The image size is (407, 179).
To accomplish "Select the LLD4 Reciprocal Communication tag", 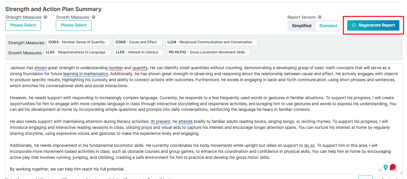I will point(211,42).
